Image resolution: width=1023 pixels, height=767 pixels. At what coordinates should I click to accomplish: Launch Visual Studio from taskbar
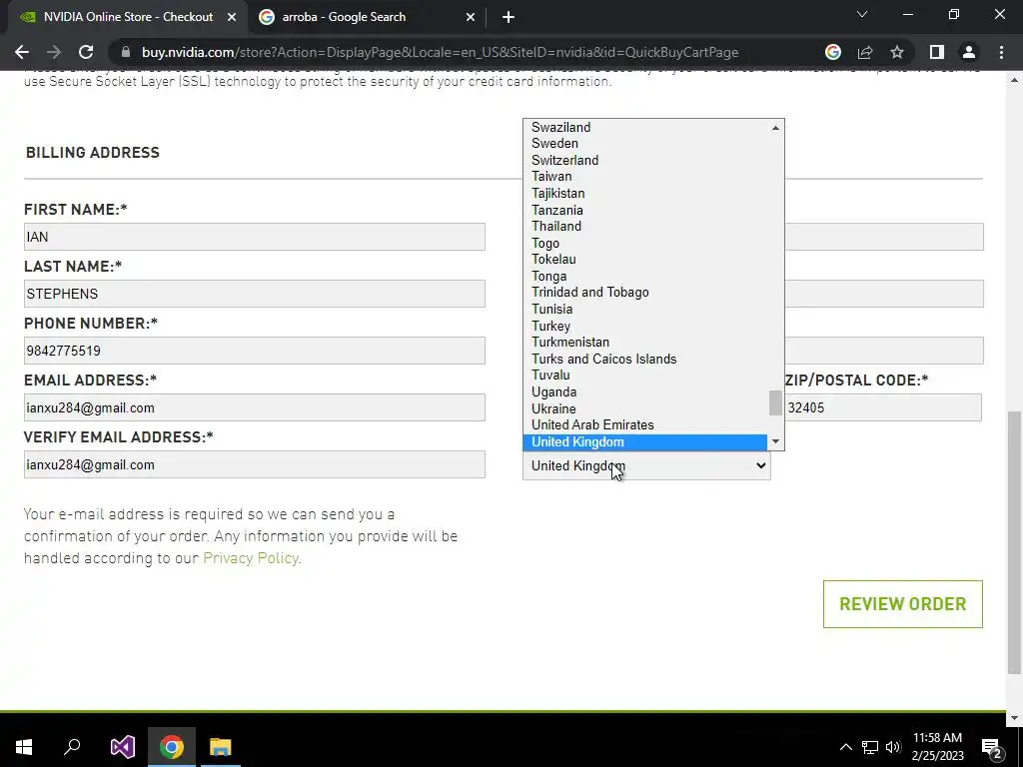click(122, 747)
